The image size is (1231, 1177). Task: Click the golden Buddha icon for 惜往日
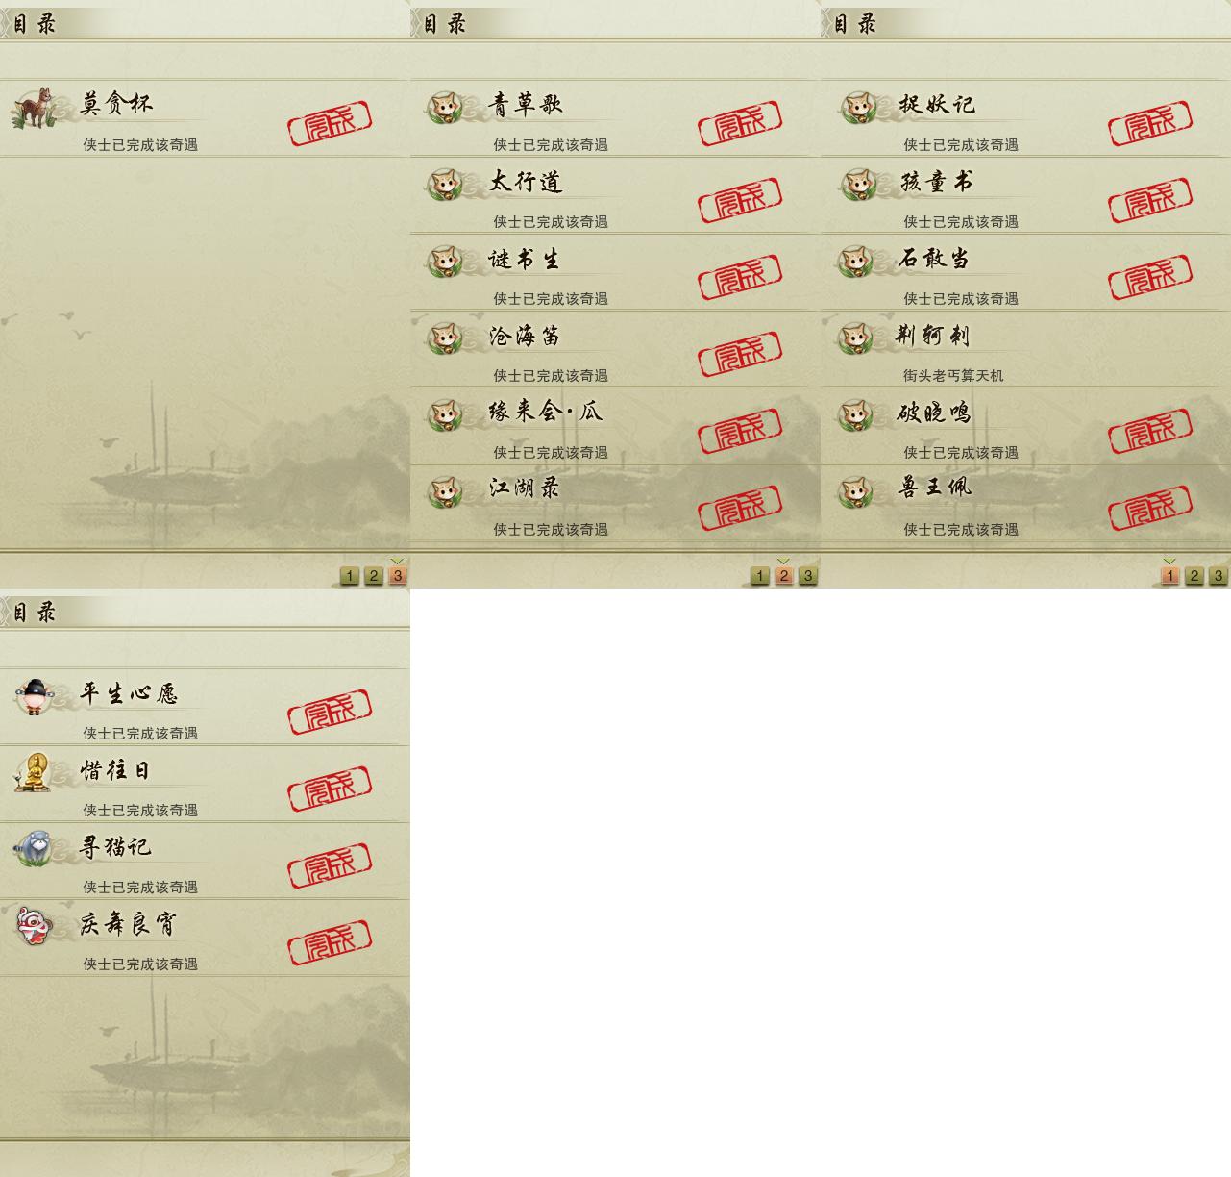[35, 772]
